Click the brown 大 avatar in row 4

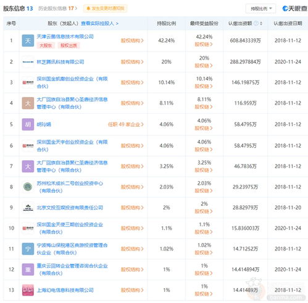pos(28,103)
